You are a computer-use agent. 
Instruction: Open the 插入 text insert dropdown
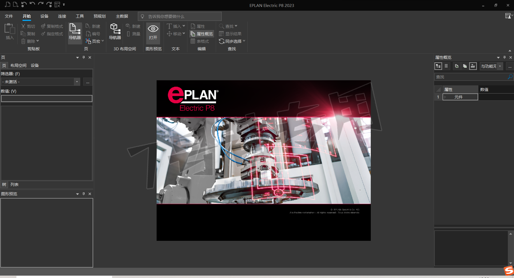(184, 26)
